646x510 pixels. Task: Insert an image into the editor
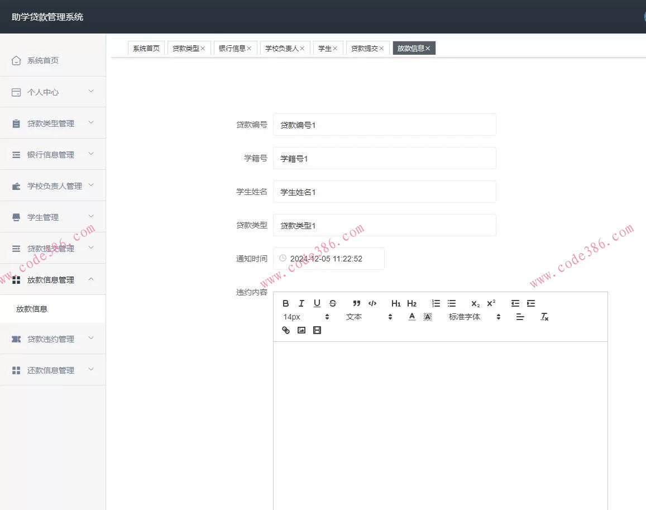[302, 330]
